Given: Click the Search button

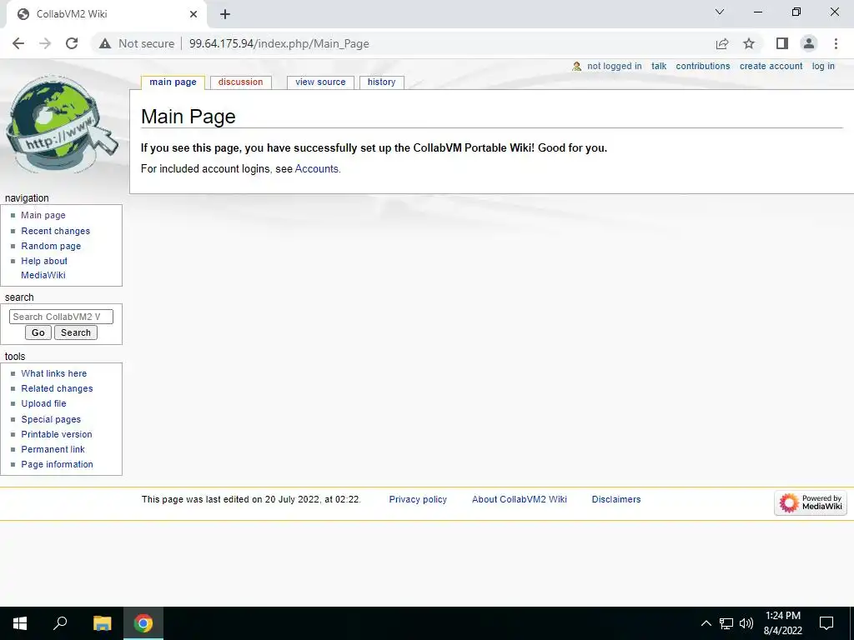Looking at the screenshot, I should click(76, 332).
